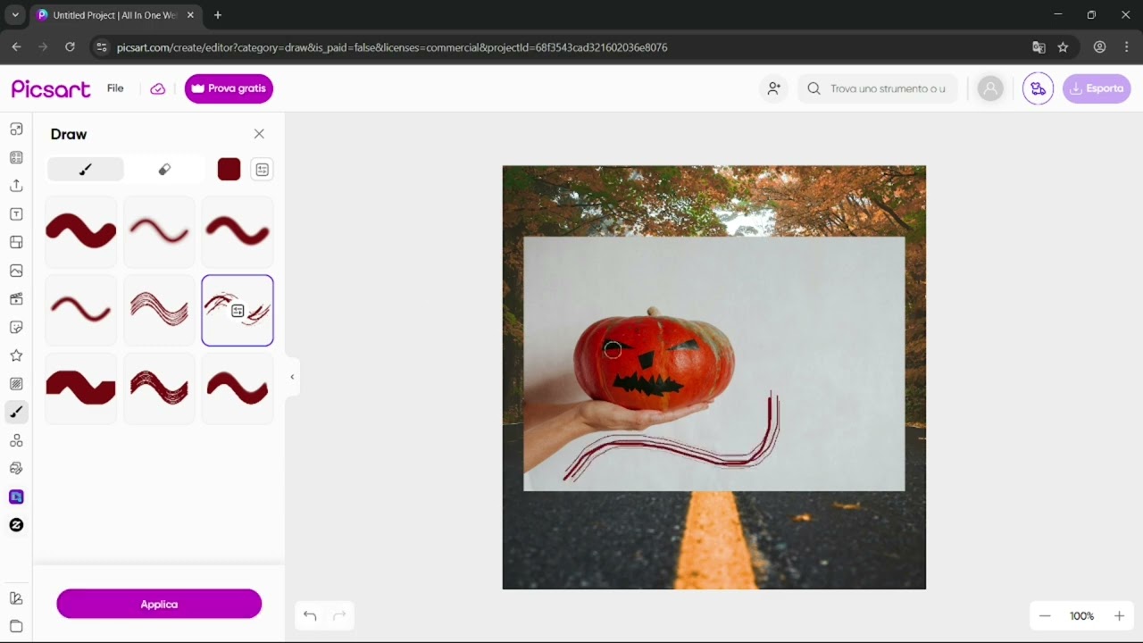This screenshot has width=1143, height=643.
Task: Open the purple app icon in the sidebar
Action: click(x=16, y=497)
